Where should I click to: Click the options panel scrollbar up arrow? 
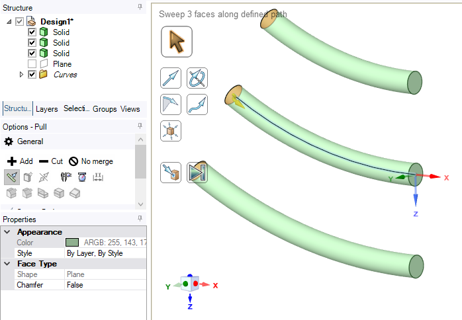coord(140,140)
